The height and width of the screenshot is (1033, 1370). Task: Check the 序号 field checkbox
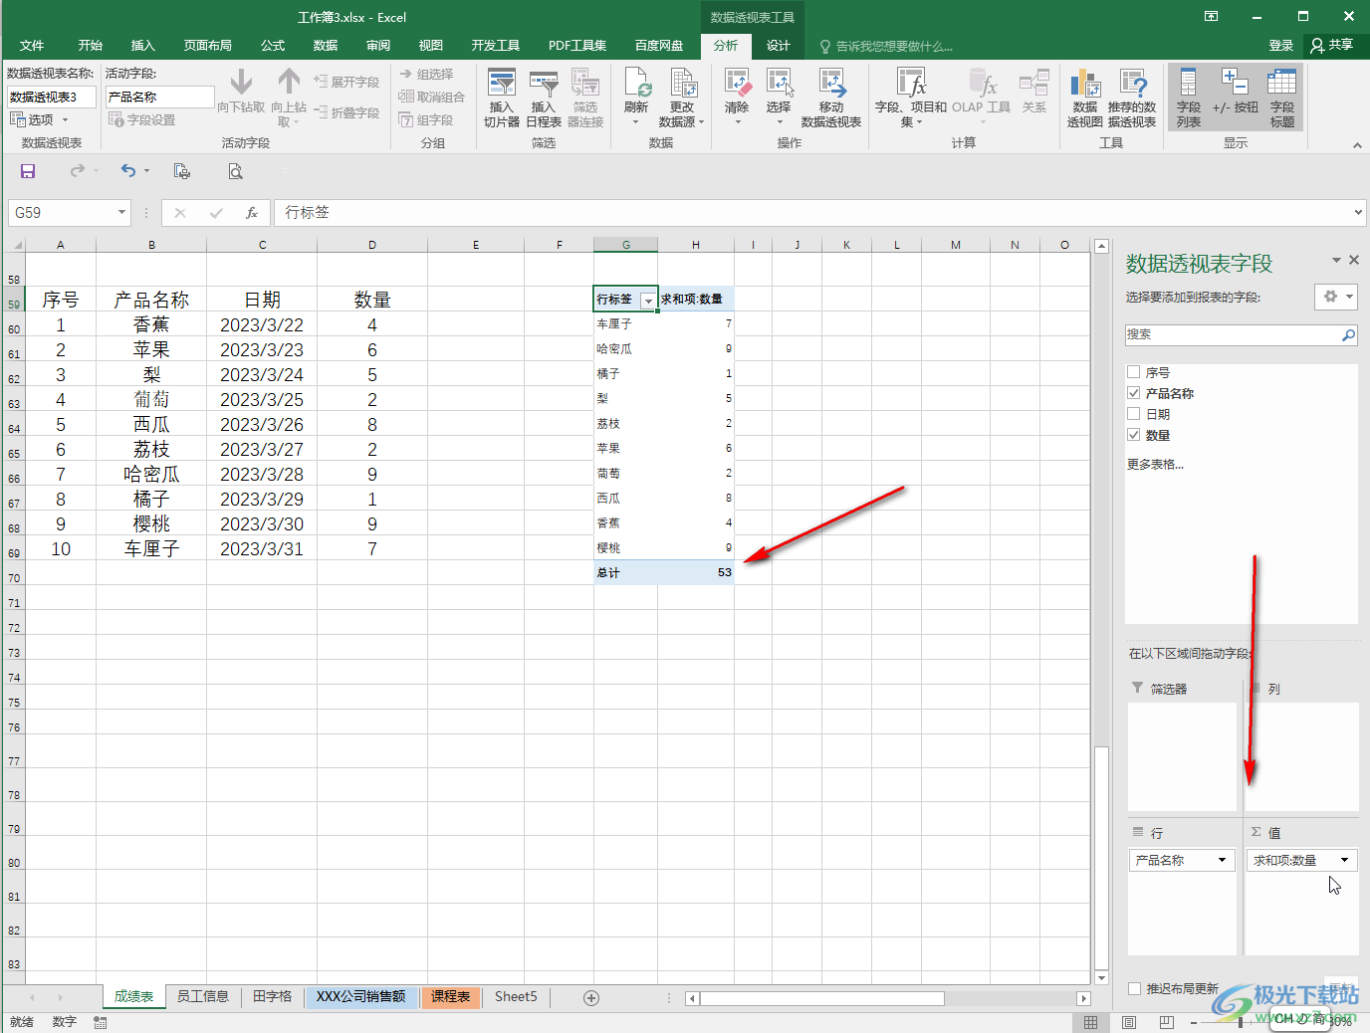[1133, 372]
